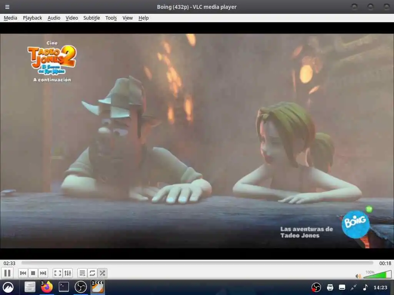Open the printer tray icon
This screenshot has width=394, height=295.
(x=330, y=287)
